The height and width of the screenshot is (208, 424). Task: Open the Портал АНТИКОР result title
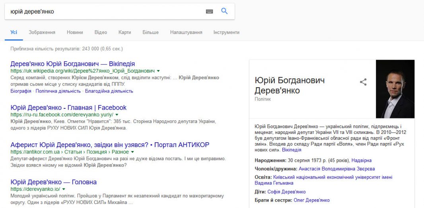(x=110, y=145)
